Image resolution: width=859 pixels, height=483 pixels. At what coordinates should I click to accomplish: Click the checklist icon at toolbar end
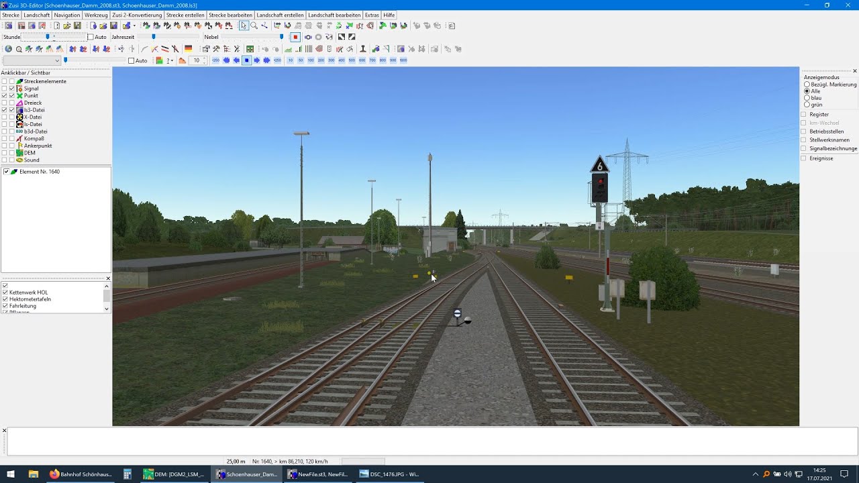[452, 25]
